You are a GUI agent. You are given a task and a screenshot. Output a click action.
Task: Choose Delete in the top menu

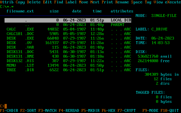[x=34, y=2]
